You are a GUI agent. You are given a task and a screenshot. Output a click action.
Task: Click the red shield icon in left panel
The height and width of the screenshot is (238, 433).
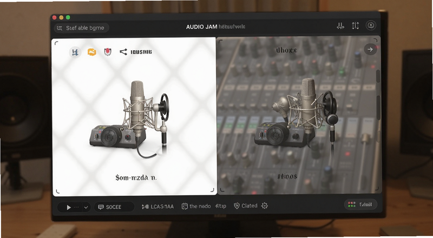coord(108,51)
